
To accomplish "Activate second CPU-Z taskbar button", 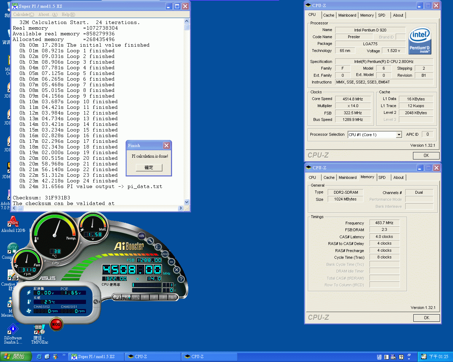I will pos(210,357).
